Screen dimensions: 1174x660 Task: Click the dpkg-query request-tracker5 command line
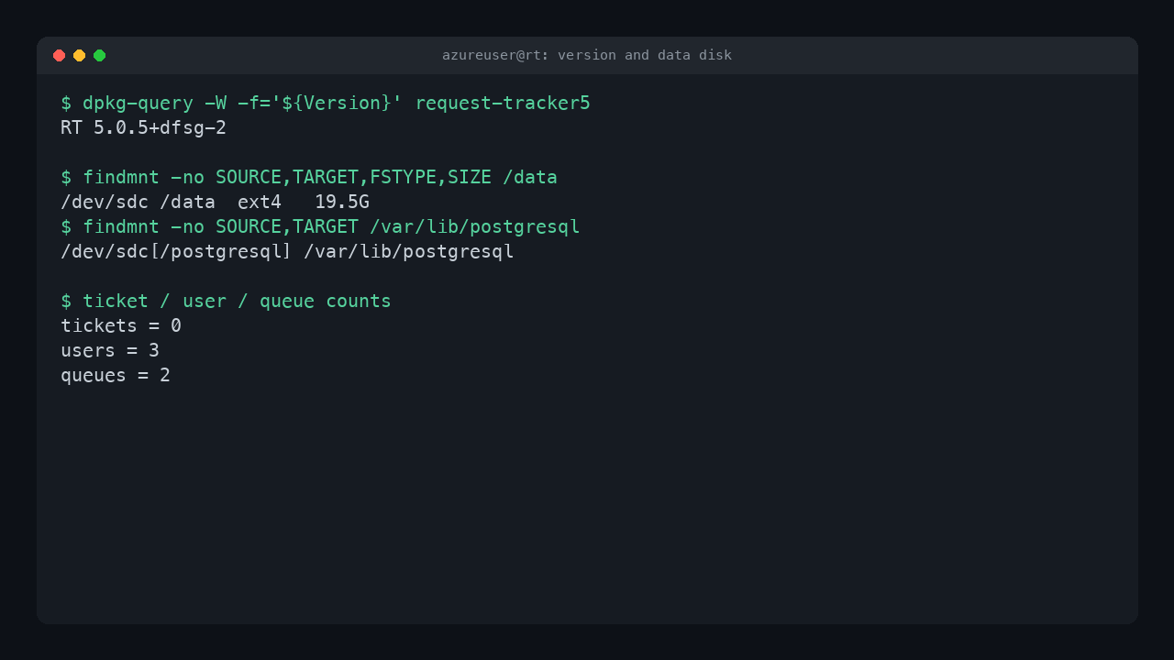(326, 103)
